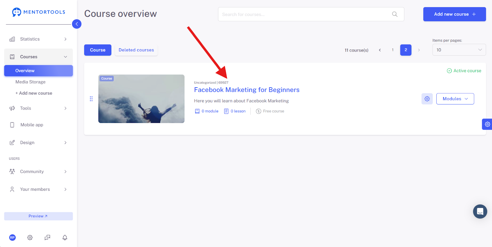This screenshot has width=492, height=247.
Task: Switch to the Course tab
Action: click(98, 50)
